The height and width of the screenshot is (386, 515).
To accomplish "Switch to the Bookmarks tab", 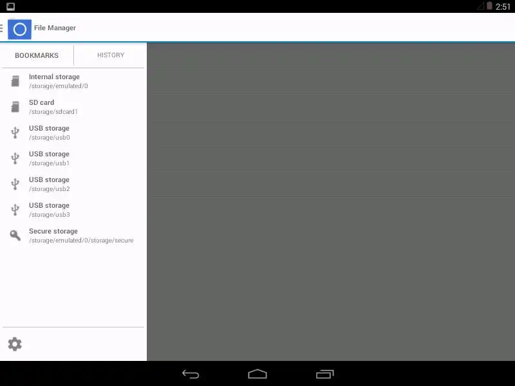I will (37, 55).
